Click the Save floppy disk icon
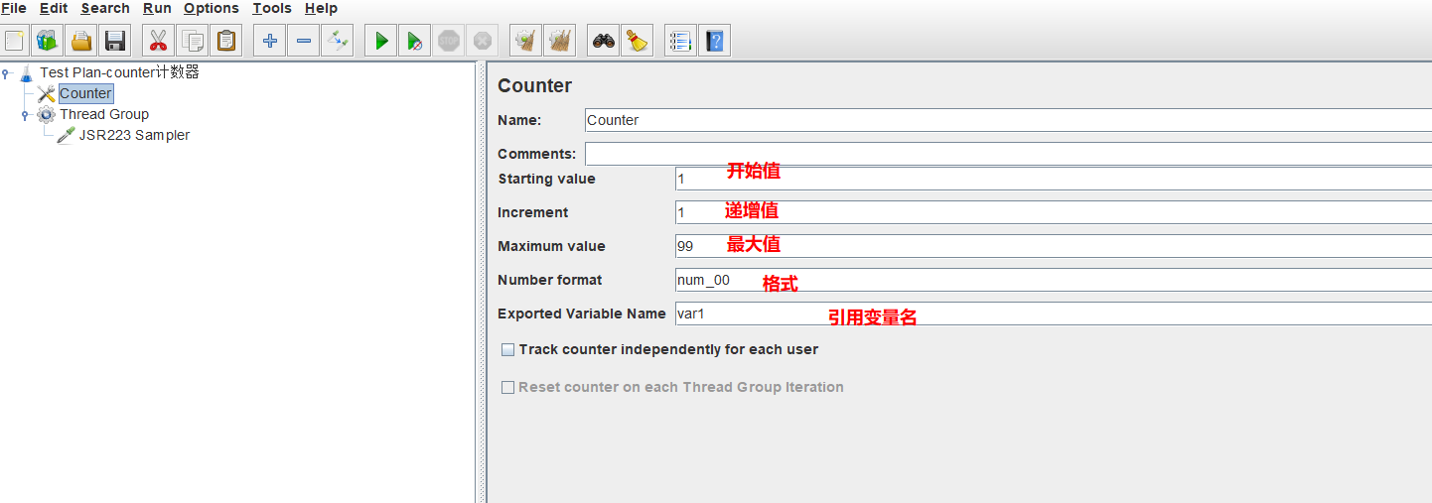This screenshot has height=503, width=1432. click(115, 41)
